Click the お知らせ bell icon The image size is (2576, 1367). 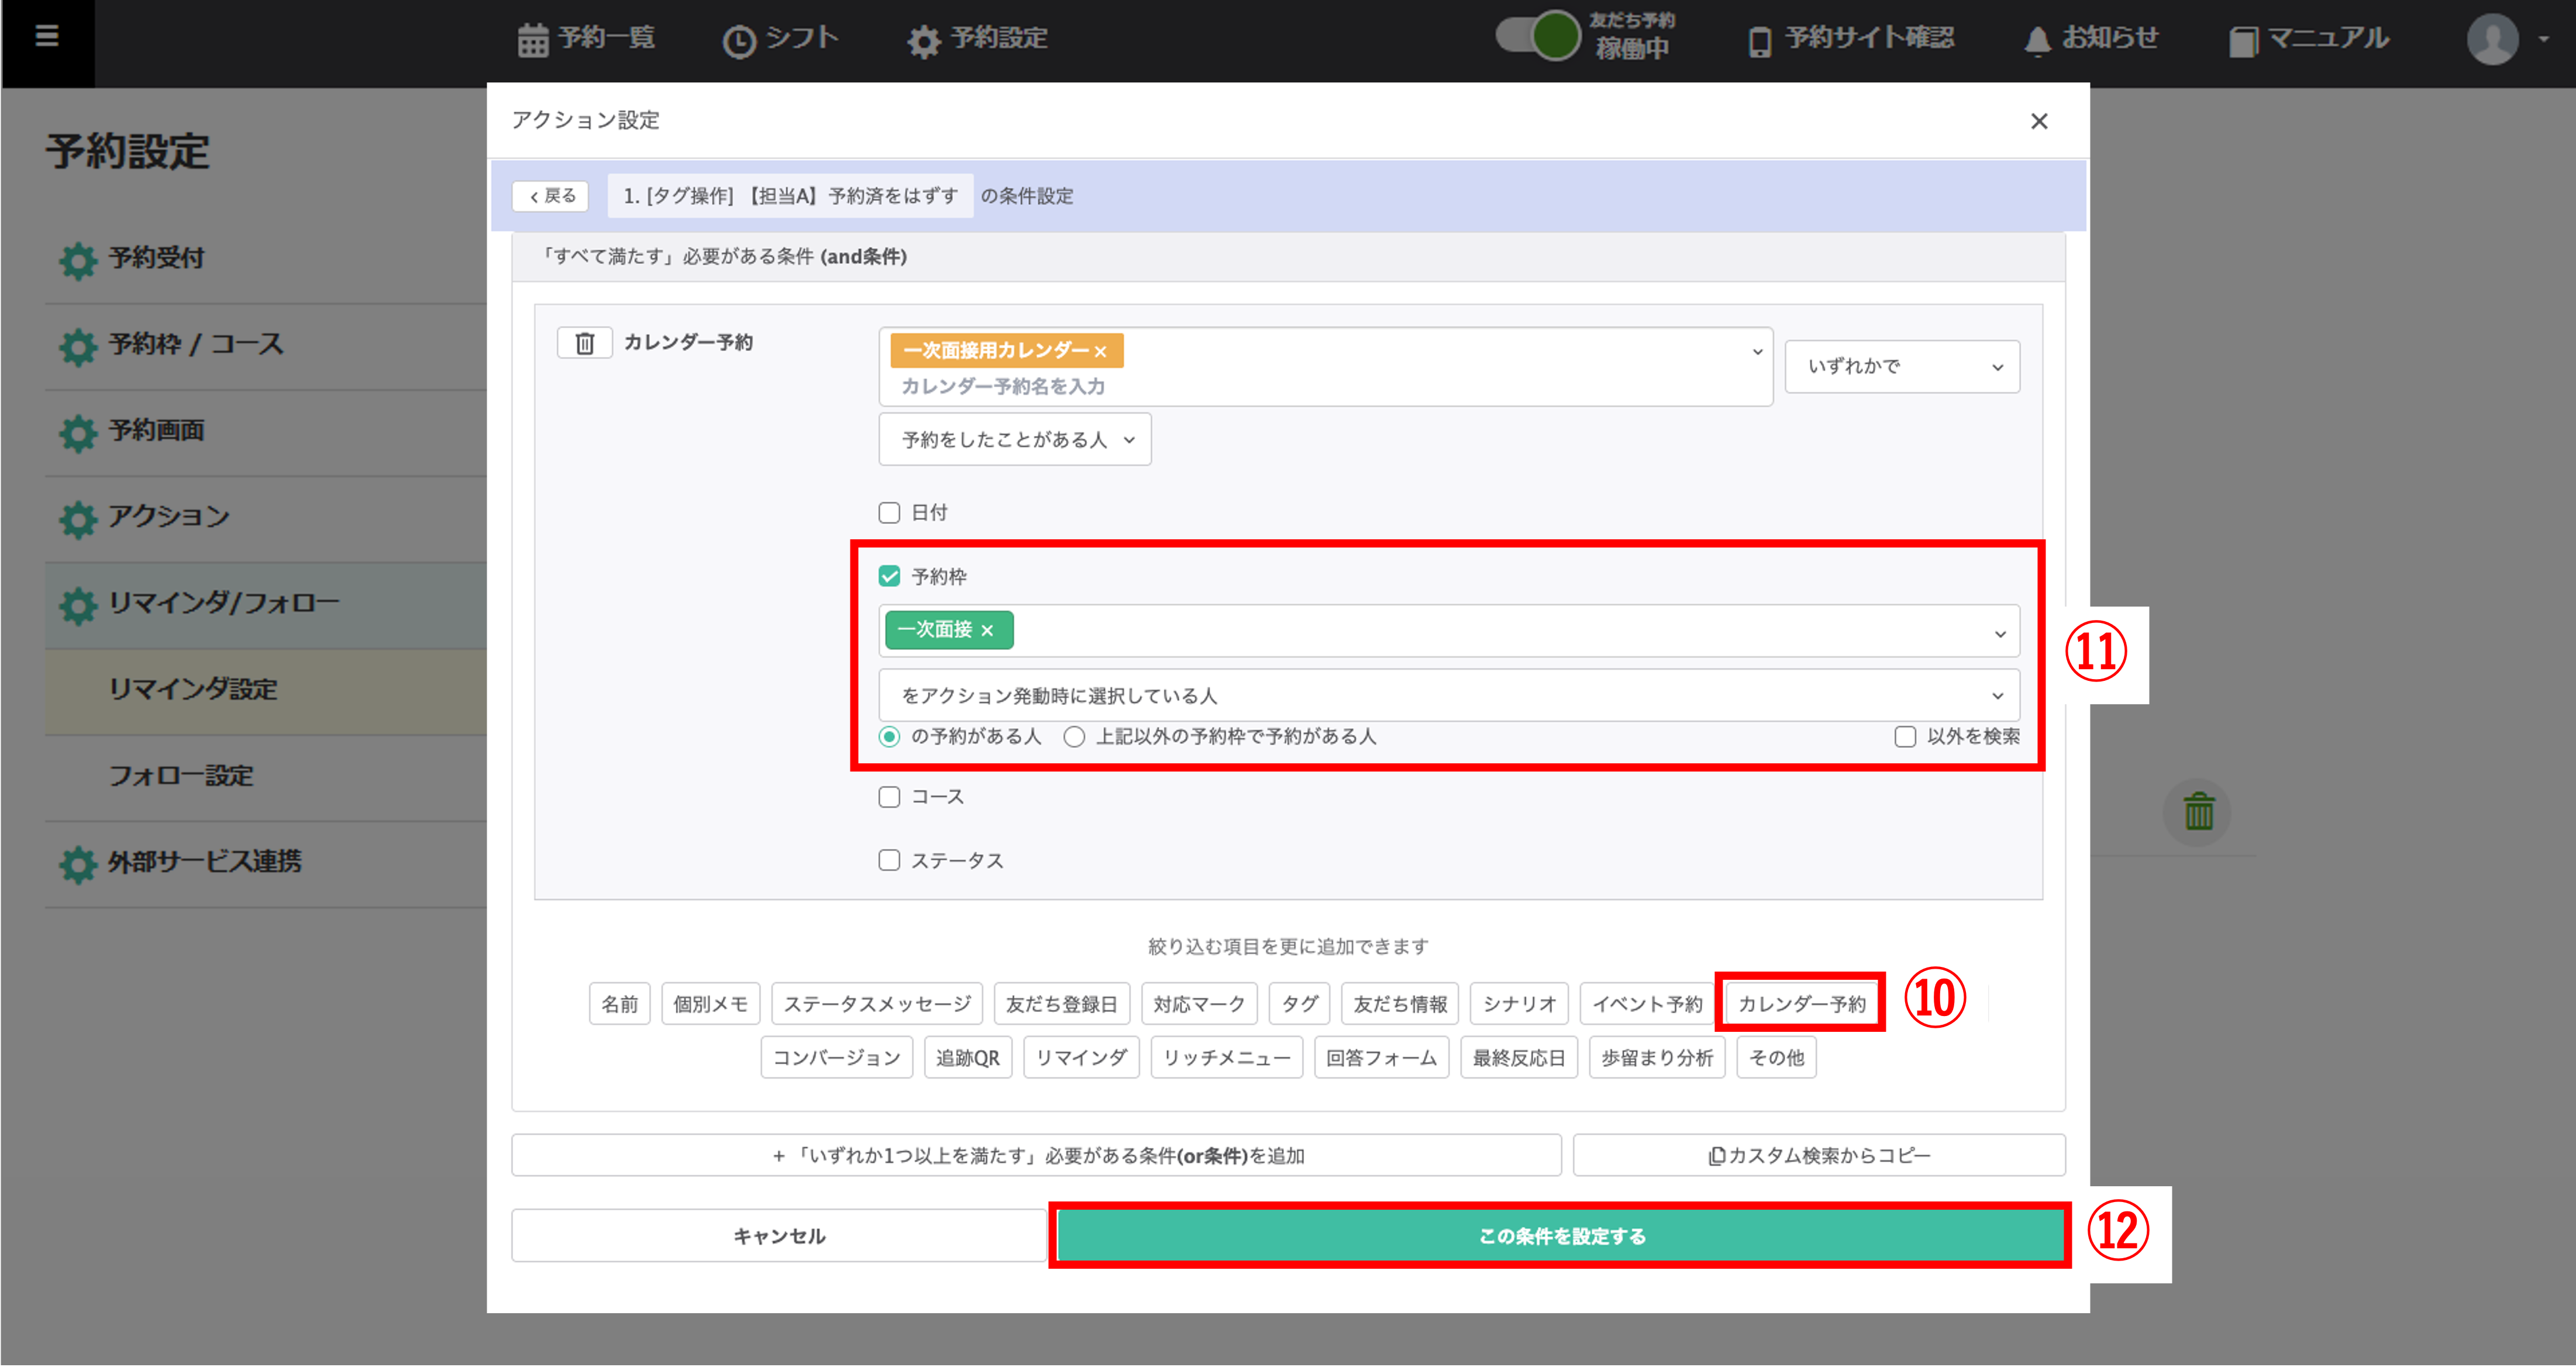(2037, 41)
